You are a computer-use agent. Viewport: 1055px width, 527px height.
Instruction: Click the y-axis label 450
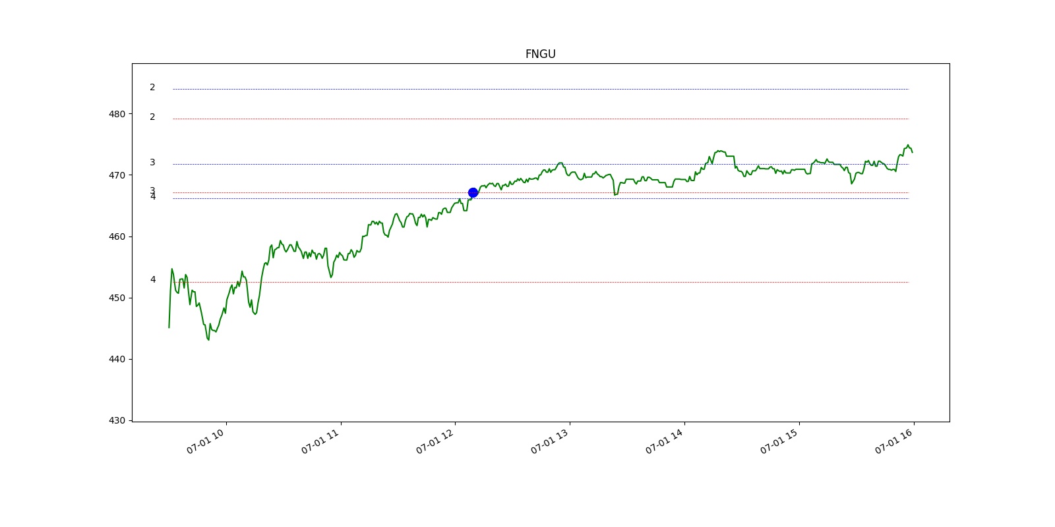tap(117, 298)
